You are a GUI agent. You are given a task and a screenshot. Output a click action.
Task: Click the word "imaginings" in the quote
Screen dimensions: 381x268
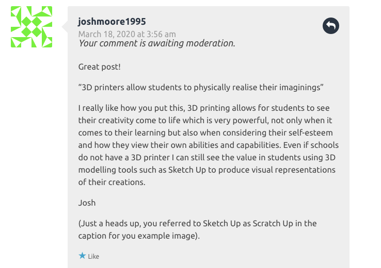click(x=298, y=87)
